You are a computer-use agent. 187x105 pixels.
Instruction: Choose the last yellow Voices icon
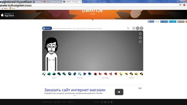pos(141,74)
